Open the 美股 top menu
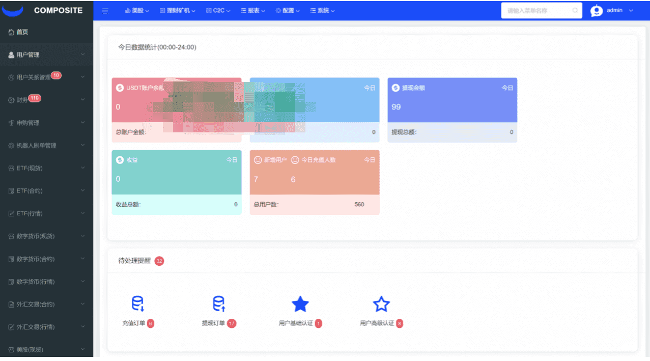The width and height of the screenshot is (650, 361). [137, 11]
